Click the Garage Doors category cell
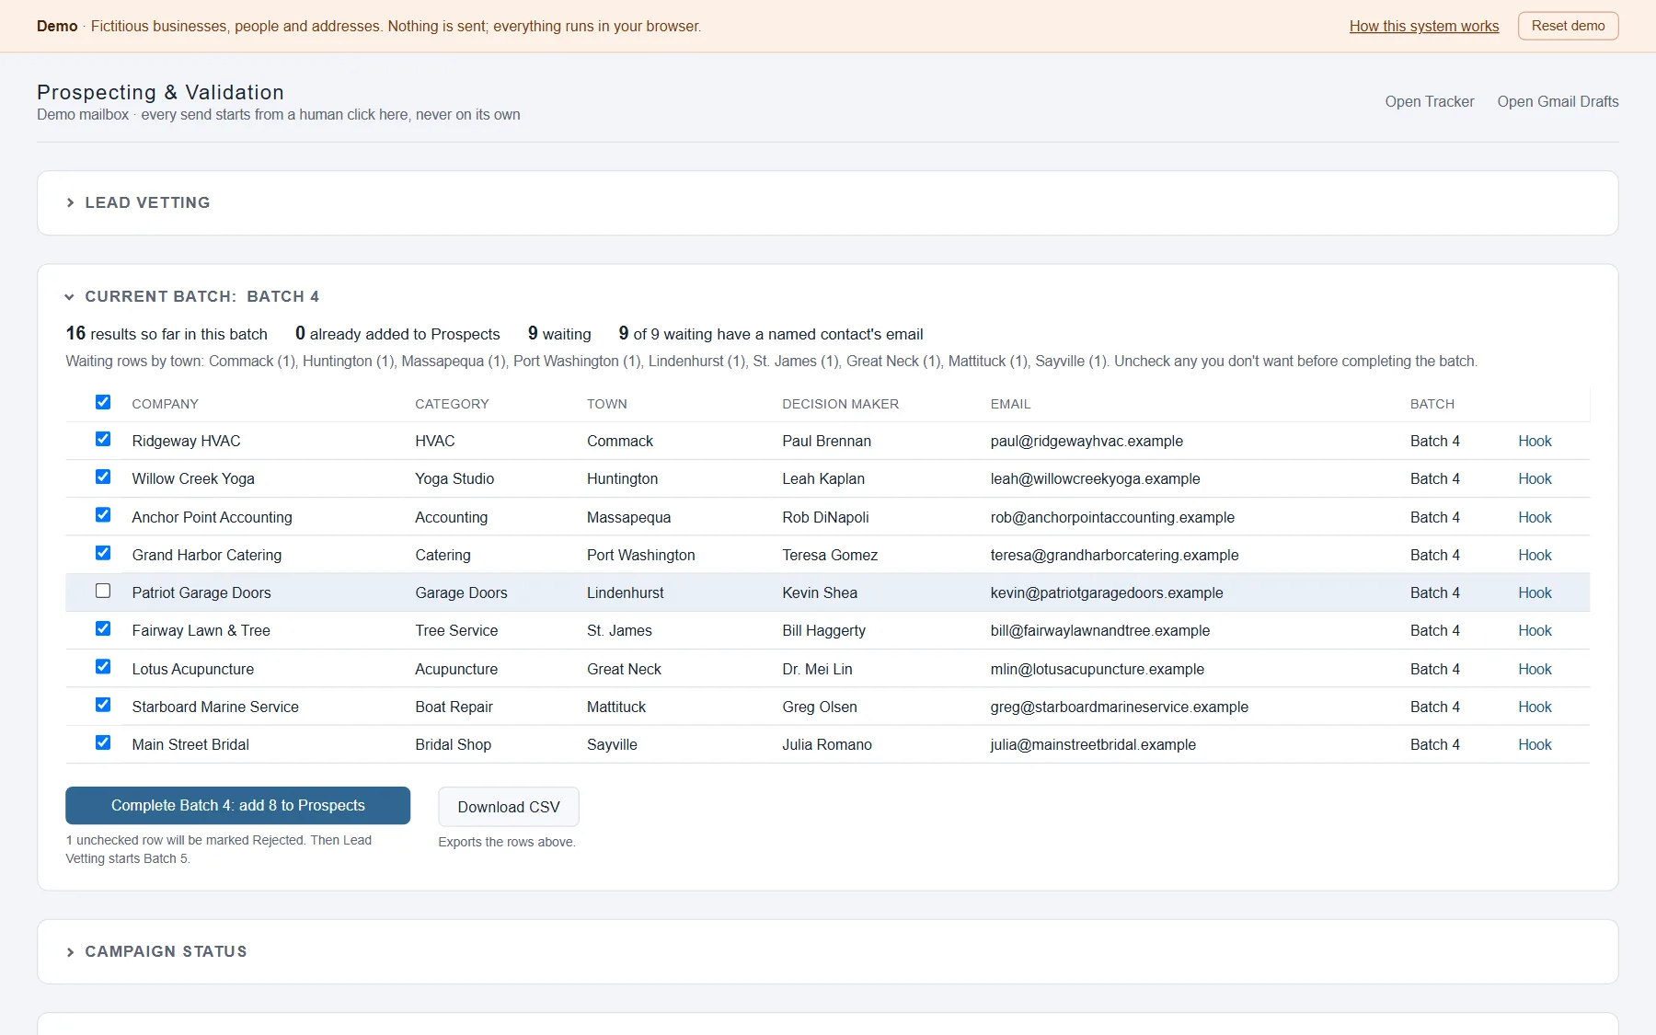 coord(461,592)
